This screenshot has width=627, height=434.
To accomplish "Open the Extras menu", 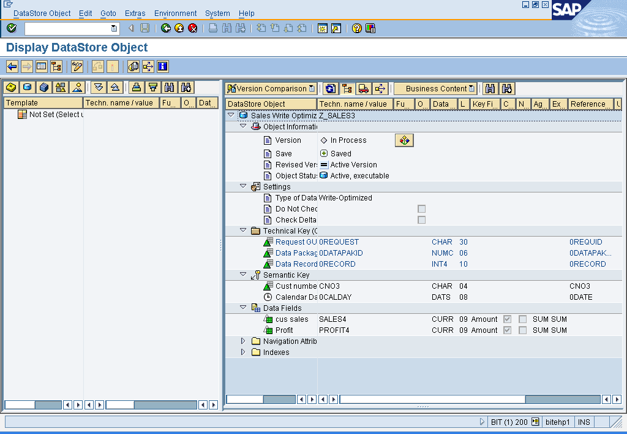I will [135, 13].
